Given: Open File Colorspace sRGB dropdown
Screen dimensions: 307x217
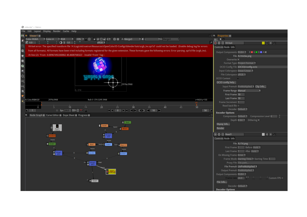Looking at the screenshot, I should click(x=242, y=75).
